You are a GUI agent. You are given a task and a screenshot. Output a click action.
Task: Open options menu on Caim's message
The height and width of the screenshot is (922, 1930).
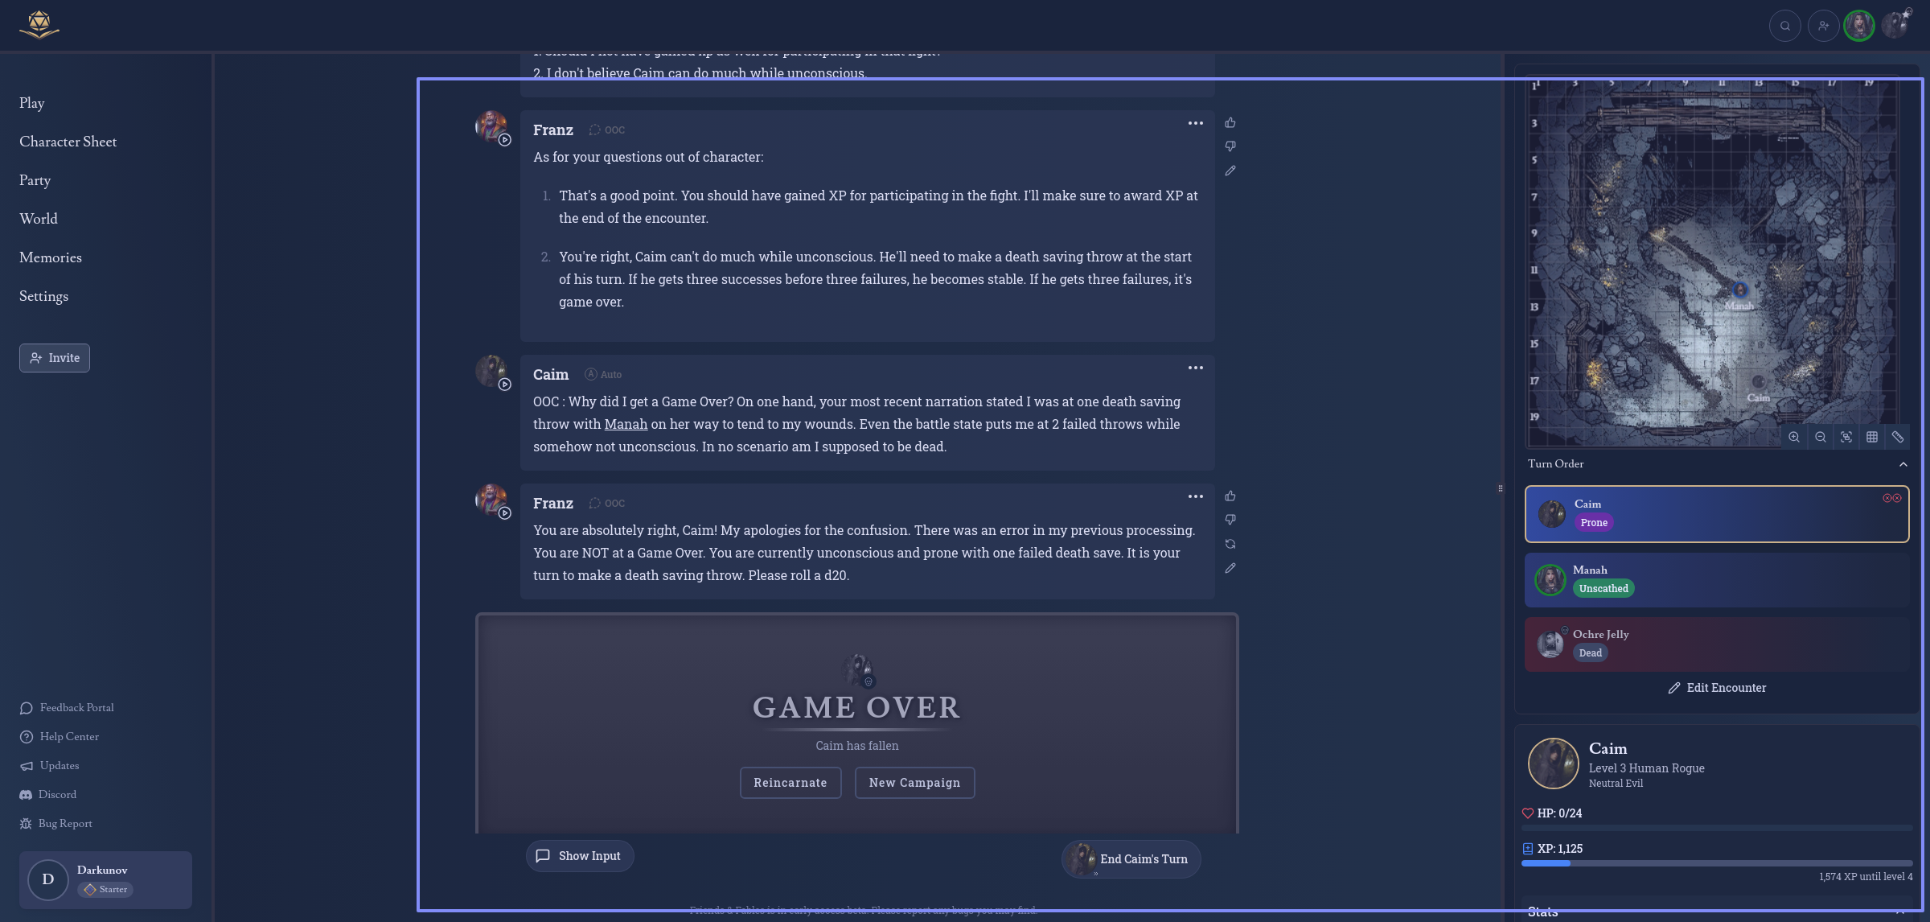[1196, 368]
